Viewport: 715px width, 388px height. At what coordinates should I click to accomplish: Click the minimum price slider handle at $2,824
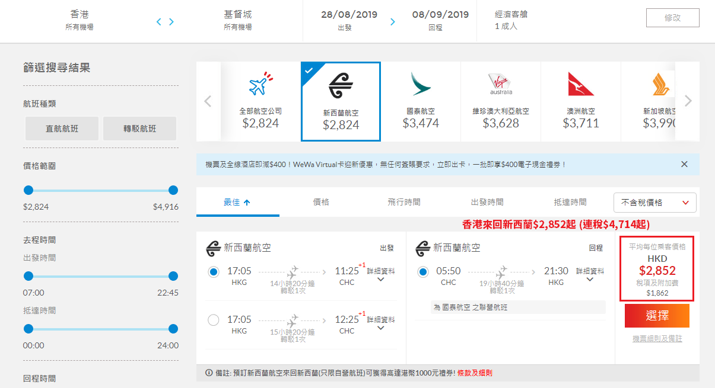coord(28,190)
